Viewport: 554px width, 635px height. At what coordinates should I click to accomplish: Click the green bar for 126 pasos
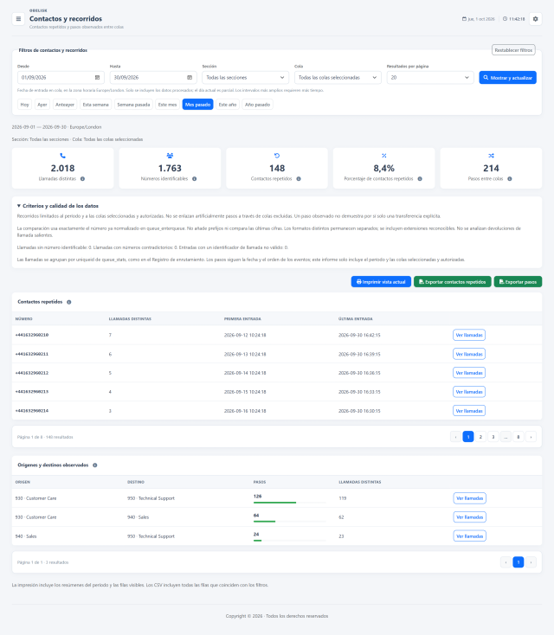tap(274, 503)
